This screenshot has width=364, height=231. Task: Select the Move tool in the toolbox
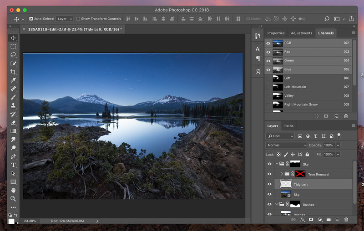tap(13, 38)
